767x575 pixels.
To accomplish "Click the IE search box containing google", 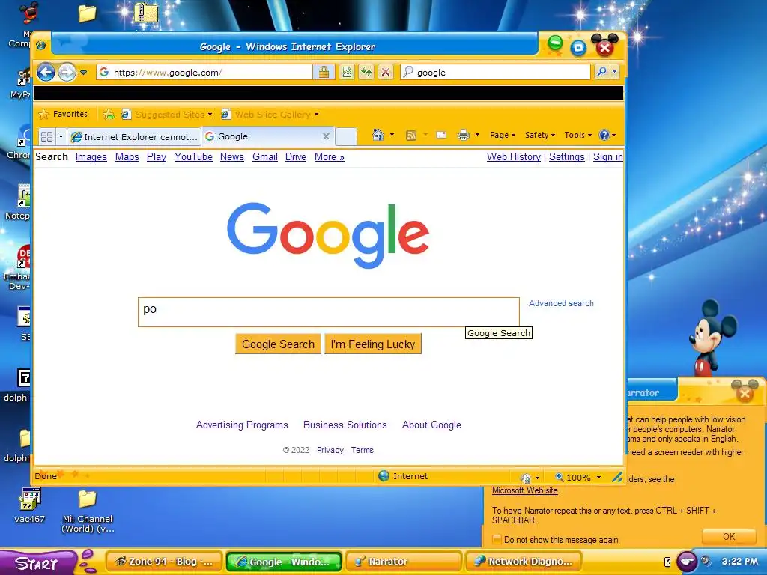I will [x=495, y=73].
